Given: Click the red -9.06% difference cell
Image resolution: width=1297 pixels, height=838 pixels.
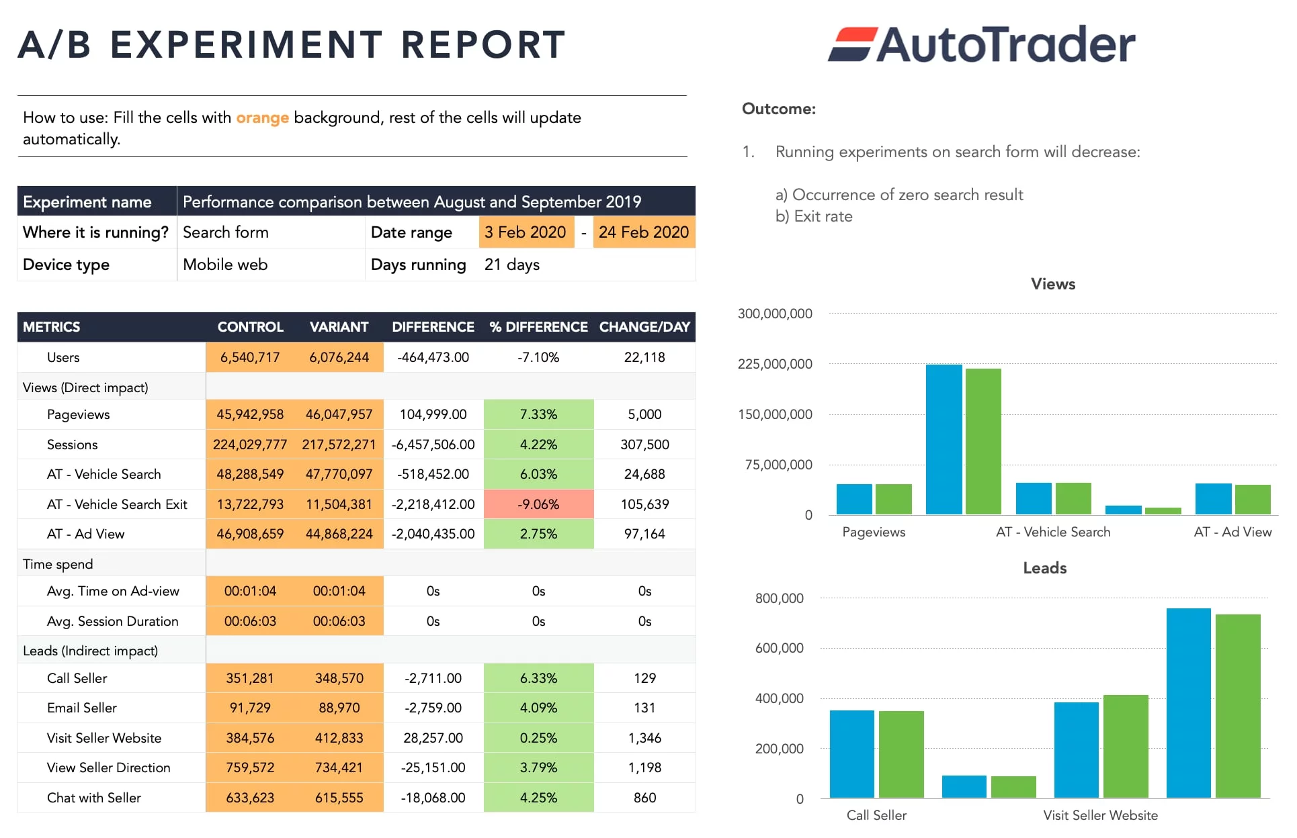Looking at the screenshot, I should coord(538,504).
